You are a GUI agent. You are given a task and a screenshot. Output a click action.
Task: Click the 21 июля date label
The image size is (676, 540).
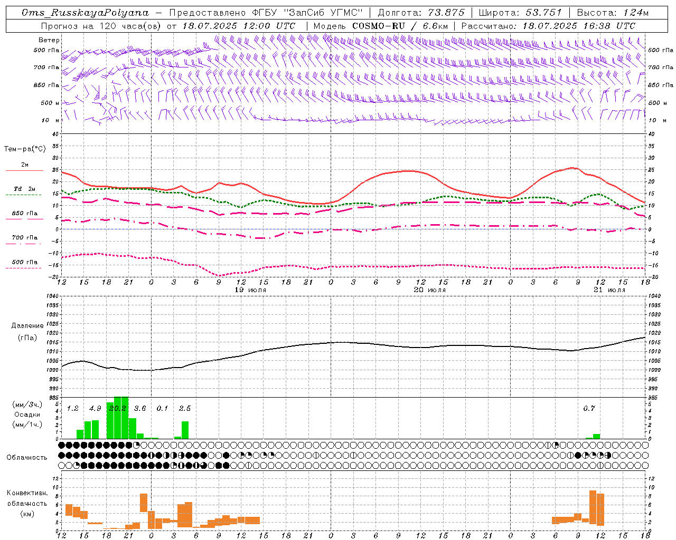609,290
